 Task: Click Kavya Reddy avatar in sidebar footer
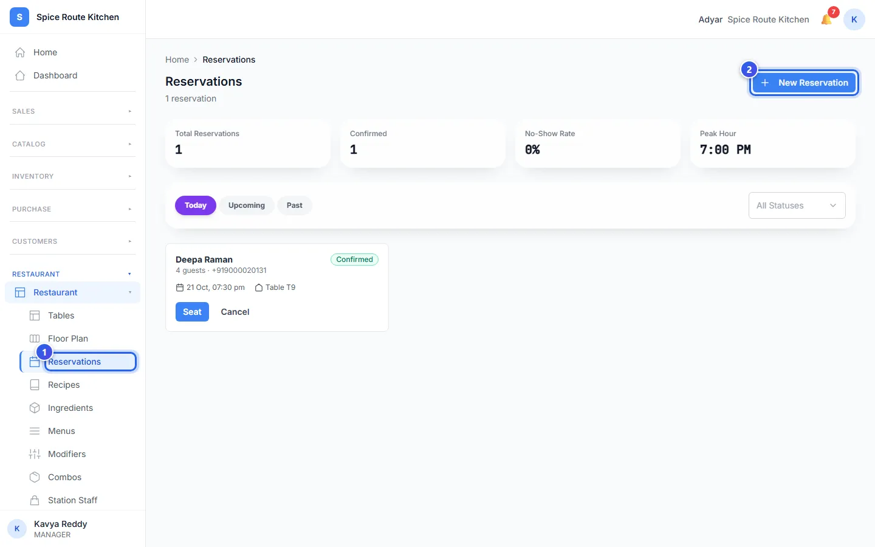(x=17, y=529)
